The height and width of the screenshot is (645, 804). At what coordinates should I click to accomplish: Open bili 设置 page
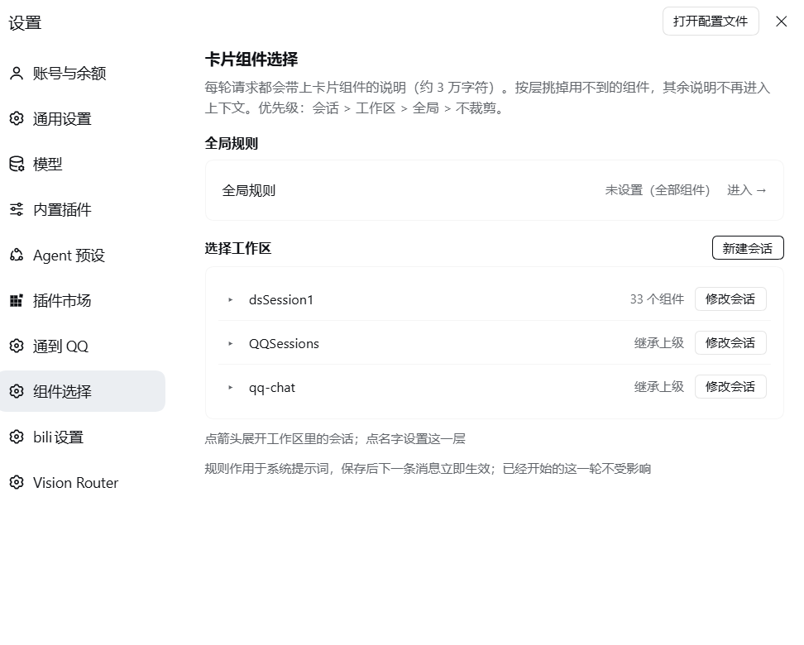82,437
